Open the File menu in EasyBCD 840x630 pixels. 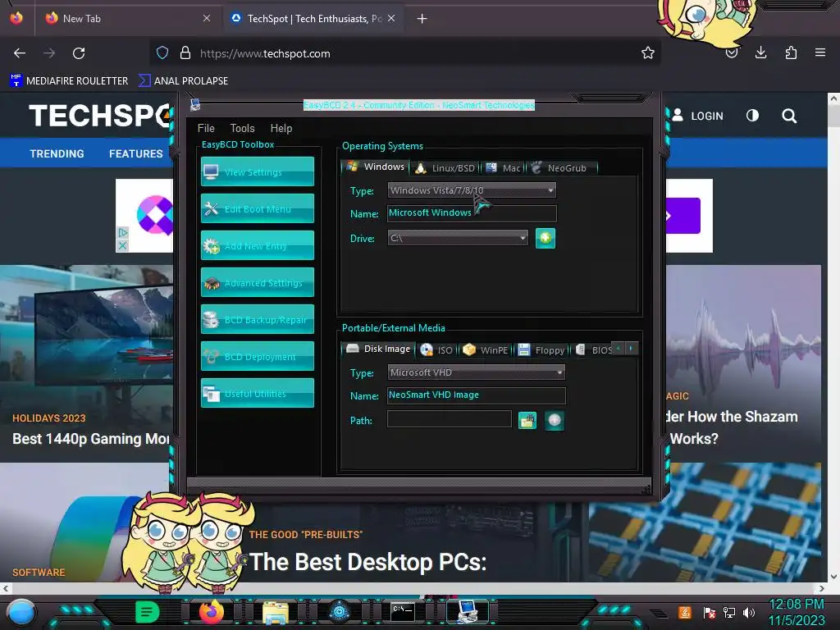click(206, 128)
